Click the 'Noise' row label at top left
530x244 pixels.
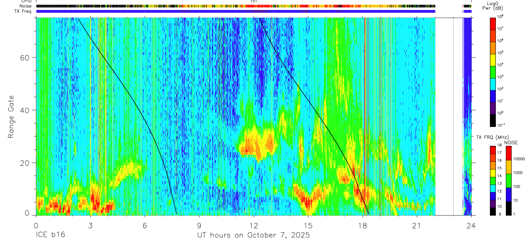25,6
